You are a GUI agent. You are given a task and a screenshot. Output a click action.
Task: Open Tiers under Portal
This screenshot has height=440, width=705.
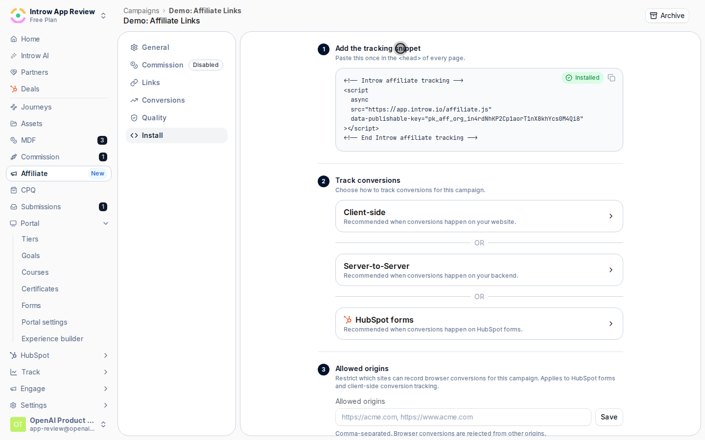click(30, 239)
